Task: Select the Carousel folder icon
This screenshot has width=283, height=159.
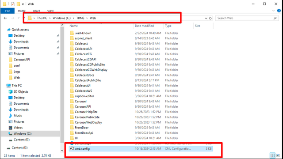Action: tap(72, 101)
